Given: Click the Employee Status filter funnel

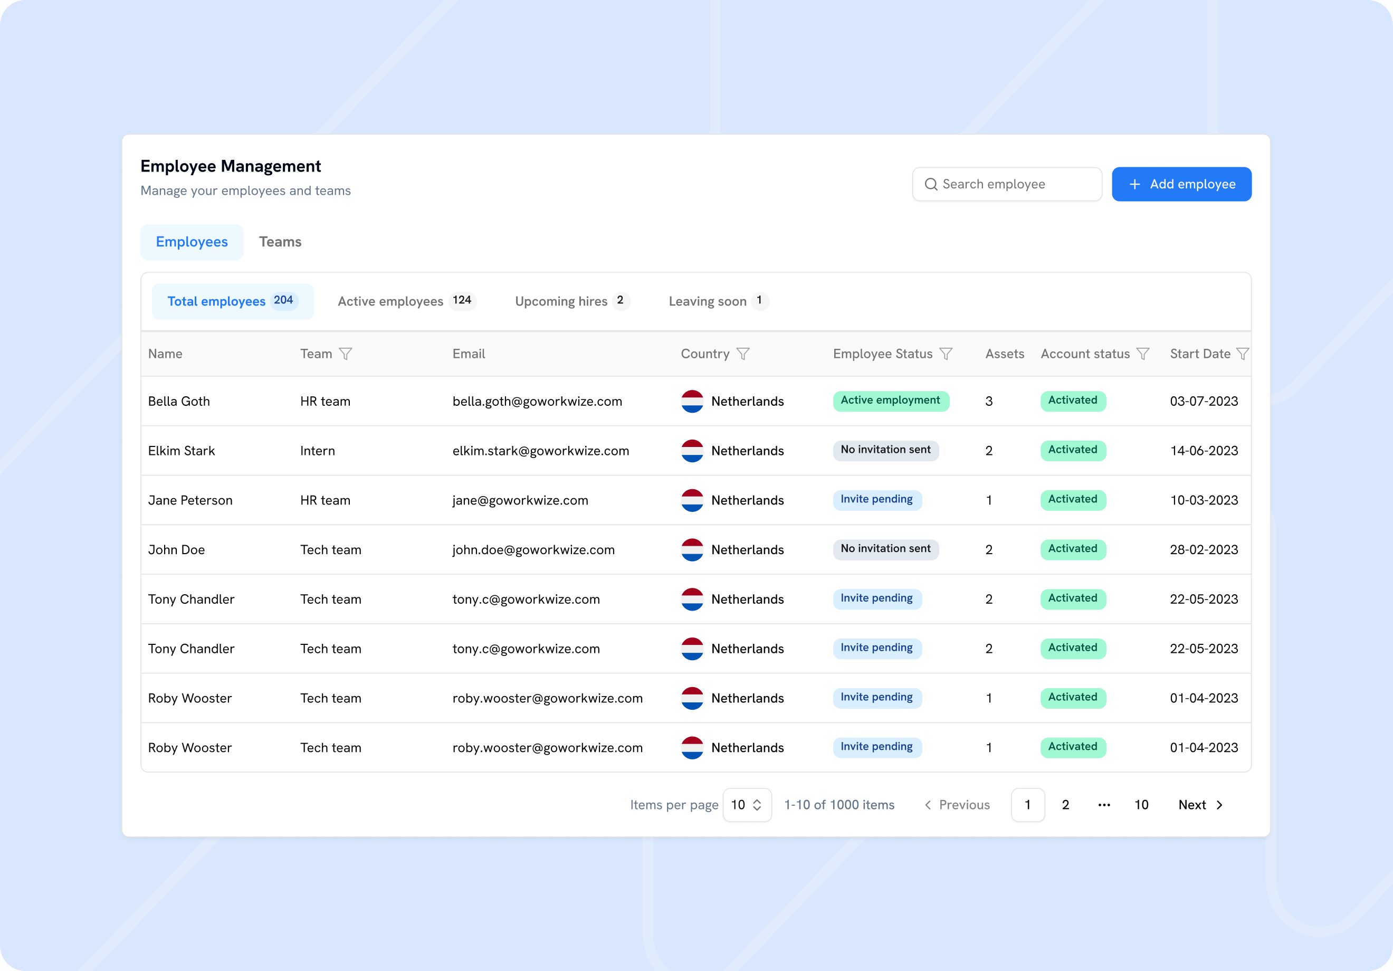Looking at the screenshot, I should click(x=945, y=354).
